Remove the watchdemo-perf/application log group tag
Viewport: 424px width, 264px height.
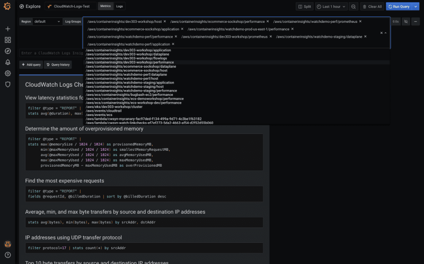[x=173, y=44]
